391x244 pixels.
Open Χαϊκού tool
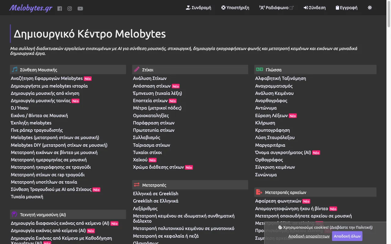140,160
